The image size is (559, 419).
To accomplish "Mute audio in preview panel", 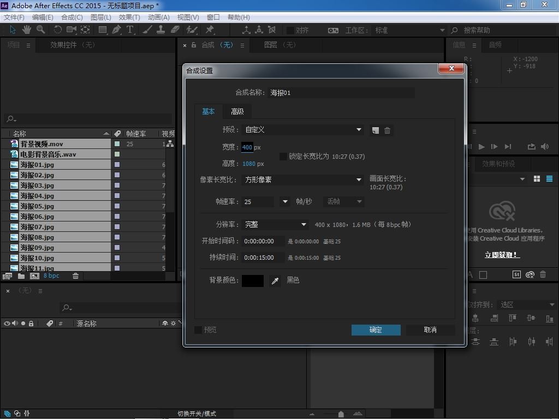I will coord(545,146).
